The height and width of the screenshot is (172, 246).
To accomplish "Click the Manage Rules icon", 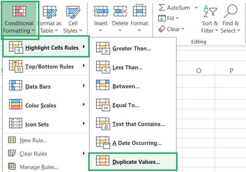I will 12,166.
